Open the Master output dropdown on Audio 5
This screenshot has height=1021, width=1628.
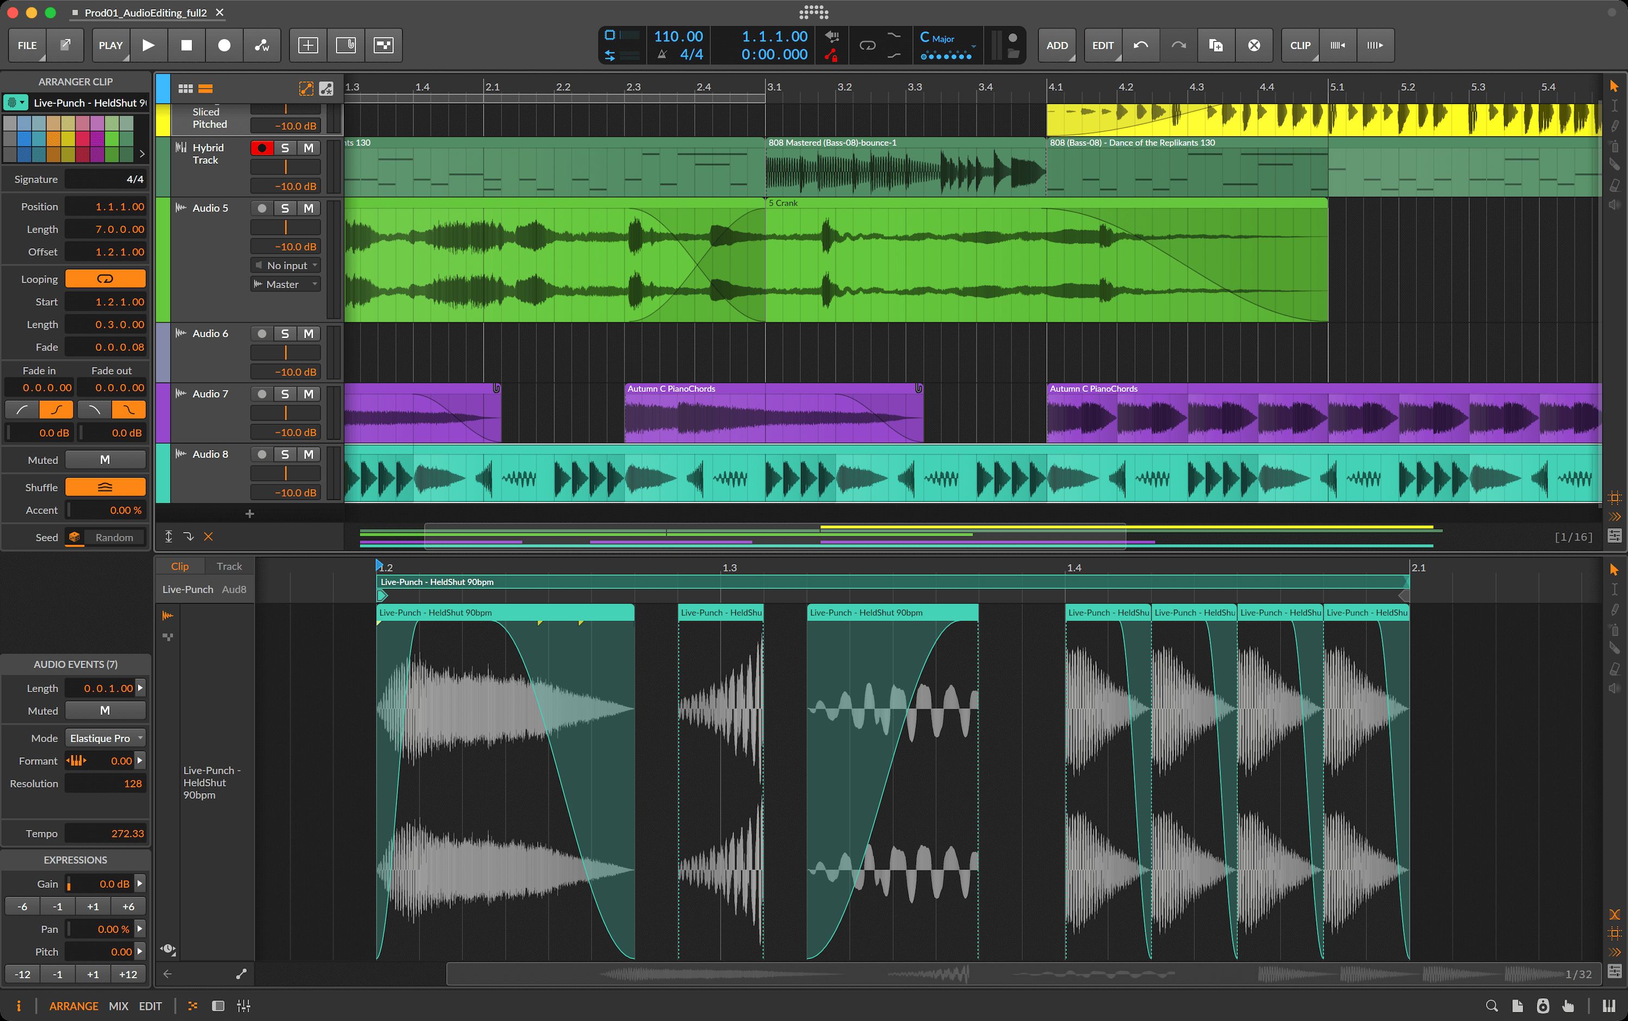285,283
